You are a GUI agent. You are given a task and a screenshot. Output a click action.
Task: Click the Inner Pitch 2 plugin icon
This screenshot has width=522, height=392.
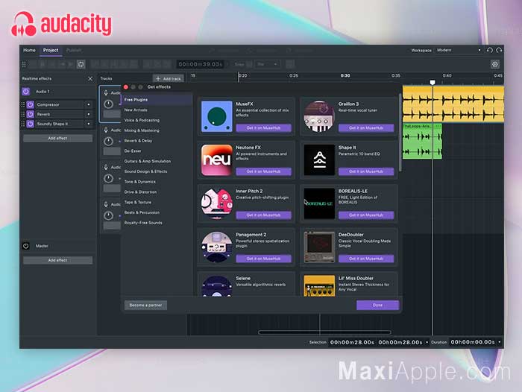click(217, 203)
